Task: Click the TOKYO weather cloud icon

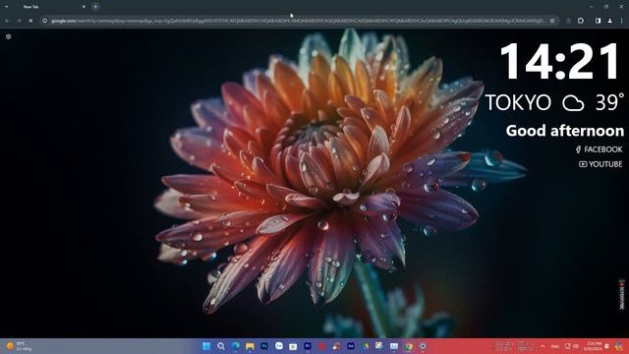Action: pyautogui.click(x=573, y=102)
